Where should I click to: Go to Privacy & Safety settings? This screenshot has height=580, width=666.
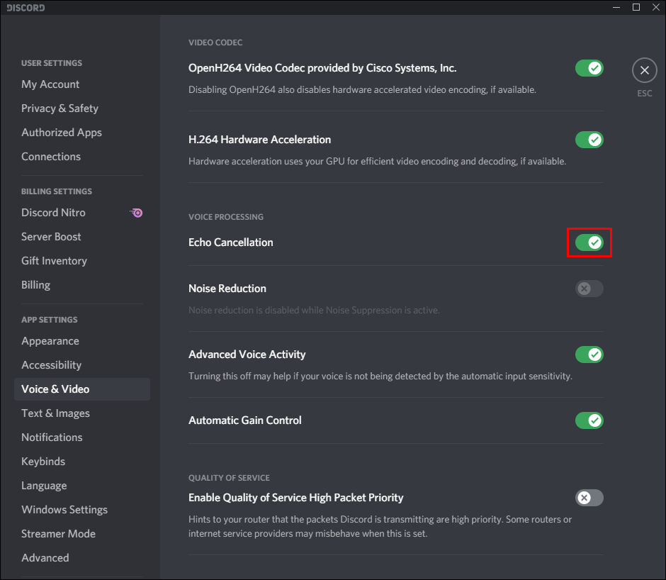coord(60,108)
